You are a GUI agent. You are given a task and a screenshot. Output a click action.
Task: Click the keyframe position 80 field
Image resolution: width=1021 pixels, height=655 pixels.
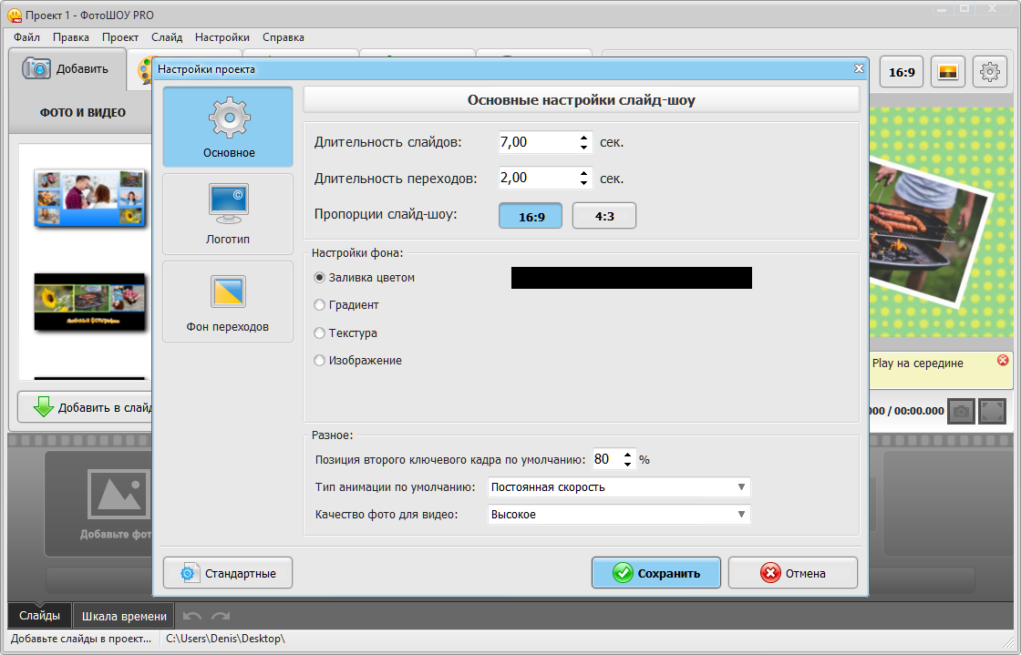coord(607,459)
